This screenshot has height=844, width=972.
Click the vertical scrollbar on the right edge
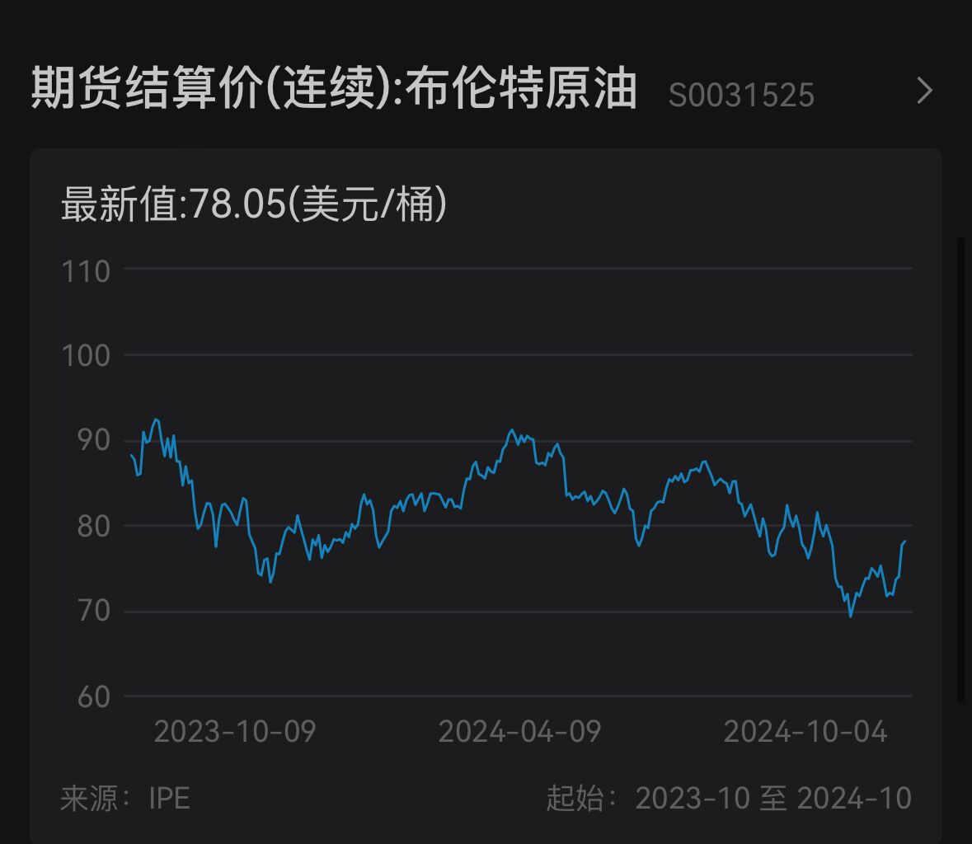pos(960,470)
